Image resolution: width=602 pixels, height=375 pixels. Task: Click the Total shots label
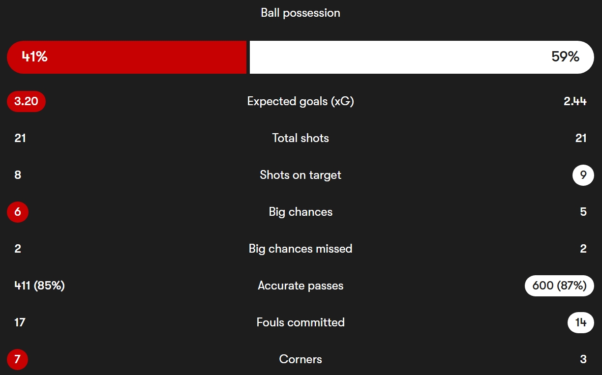pyautogui.click(x=301, y=138)
